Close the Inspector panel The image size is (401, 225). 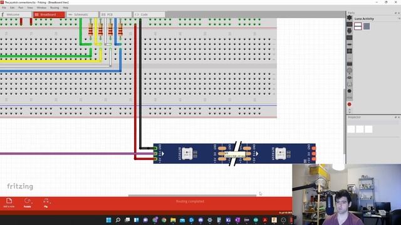tap(398, 117)
